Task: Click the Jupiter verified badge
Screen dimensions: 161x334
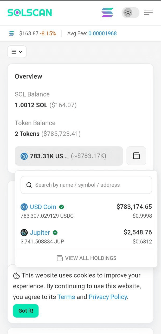Action: tap(55, 232)
